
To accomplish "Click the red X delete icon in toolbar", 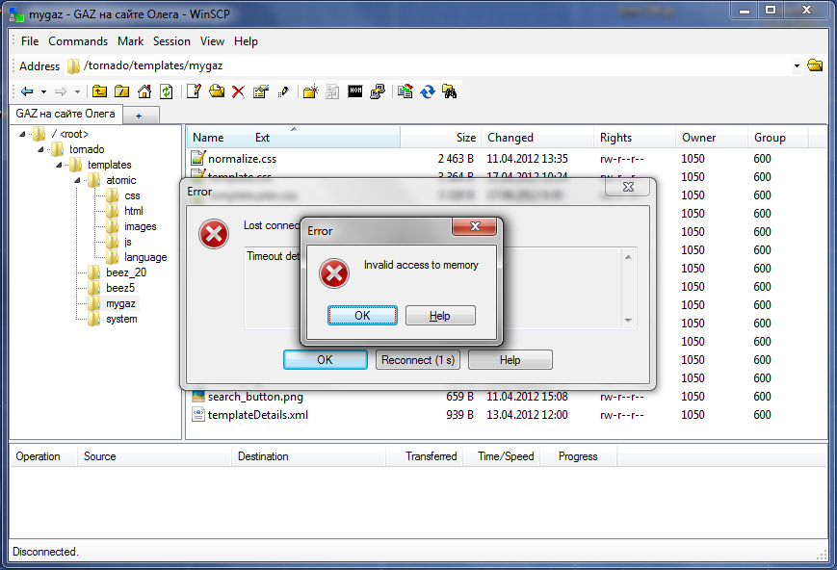I will [x=238, y=91].
